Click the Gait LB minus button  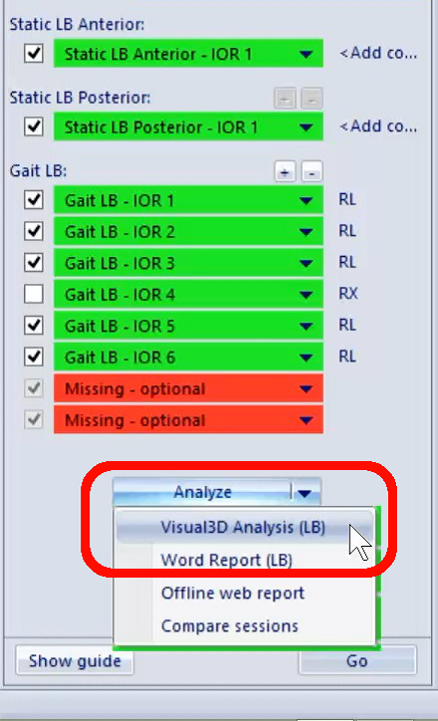pyautogui.click(x=312, y=172)
